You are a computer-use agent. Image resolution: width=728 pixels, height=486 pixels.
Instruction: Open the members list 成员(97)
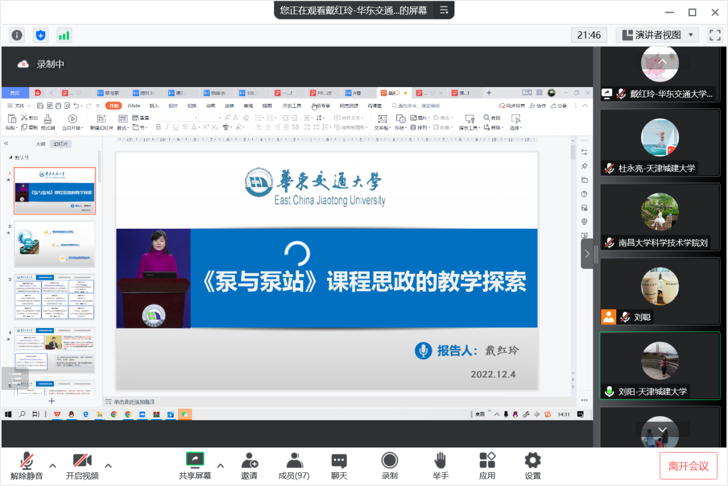pyautogui.click(x=294, y=465)
